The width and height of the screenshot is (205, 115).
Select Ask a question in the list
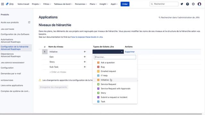click(x=115, y=63)
